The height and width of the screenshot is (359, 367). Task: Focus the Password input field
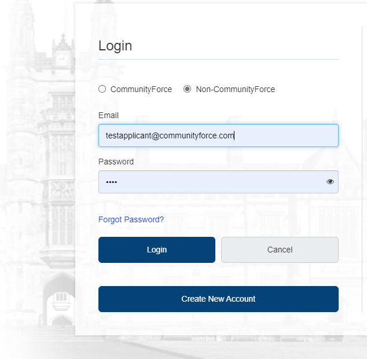(218, 182)
